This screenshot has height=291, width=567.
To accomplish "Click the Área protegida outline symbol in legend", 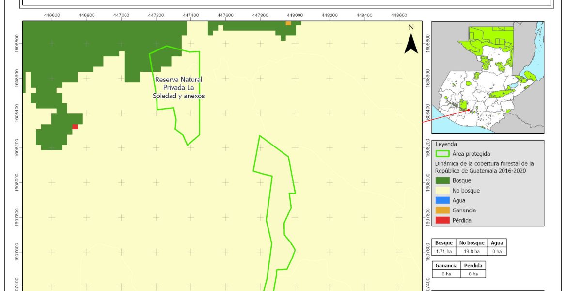I will 442,154.
